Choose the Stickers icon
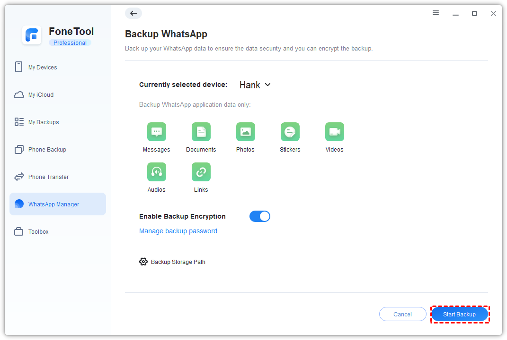 coord(290,132)
